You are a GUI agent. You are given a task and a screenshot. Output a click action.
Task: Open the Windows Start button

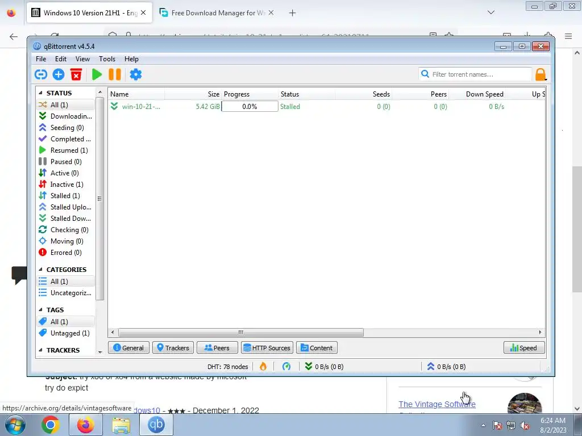point(15,425)
